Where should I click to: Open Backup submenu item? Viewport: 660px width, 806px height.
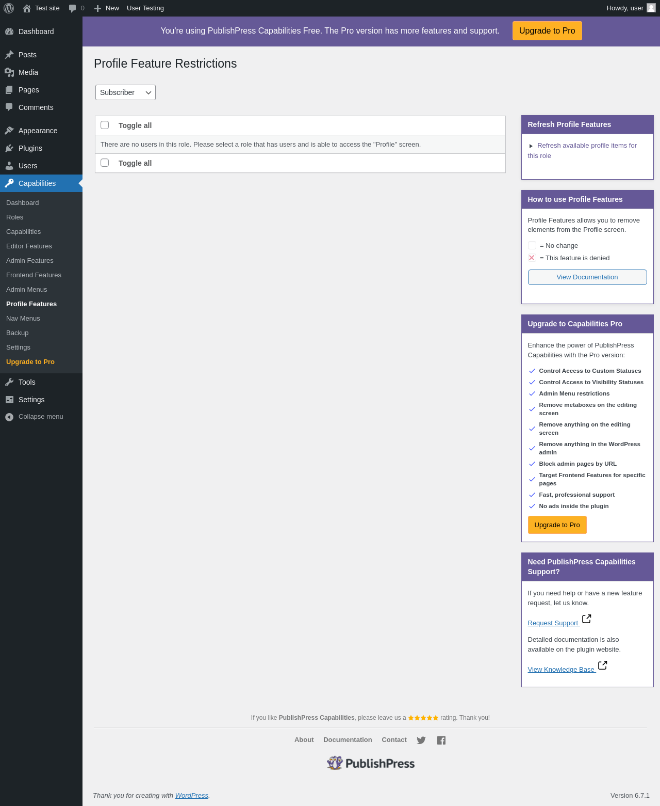[x=17, y=333]
